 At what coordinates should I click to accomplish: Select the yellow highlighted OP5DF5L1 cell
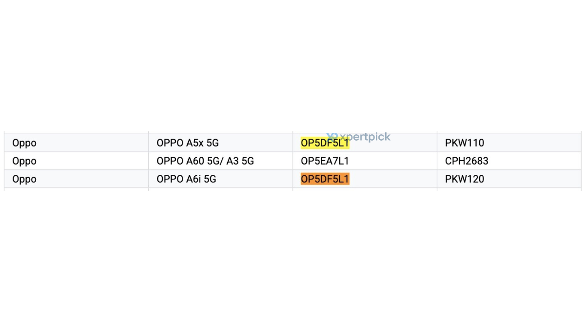coord(365,143)
